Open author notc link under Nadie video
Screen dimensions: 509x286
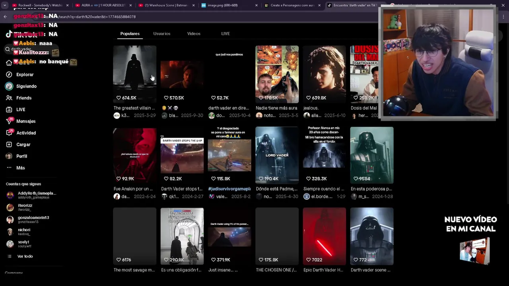coord(270,116)
